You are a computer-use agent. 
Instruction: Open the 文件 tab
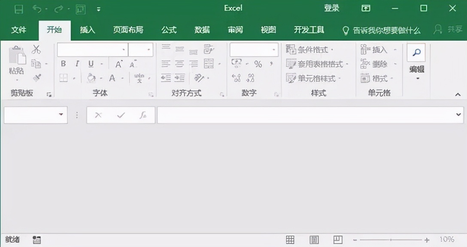[x=18, y=30]
